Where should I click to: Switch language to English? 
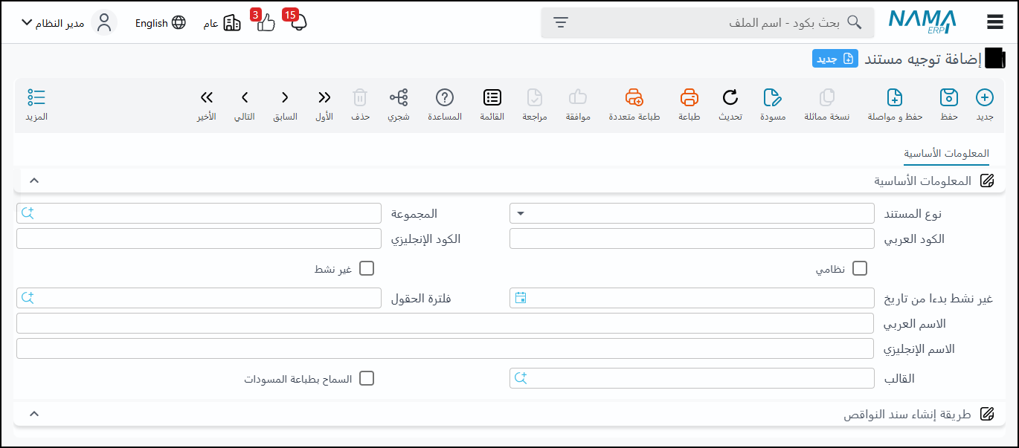160,23
